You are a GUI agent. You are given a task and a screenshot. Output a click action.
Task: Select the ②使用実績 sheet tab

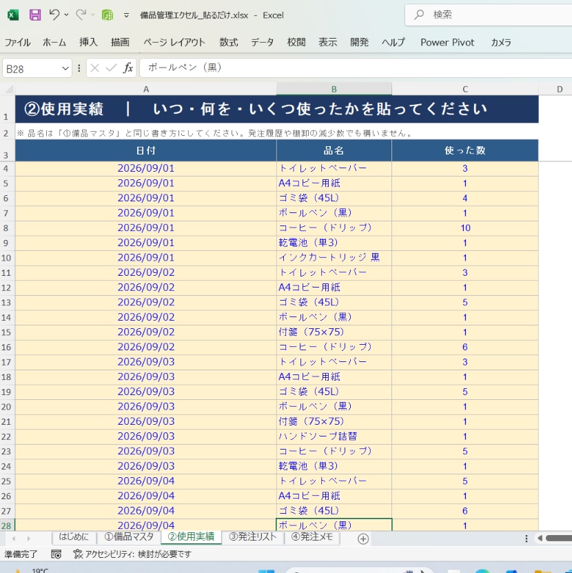[191, 537]
